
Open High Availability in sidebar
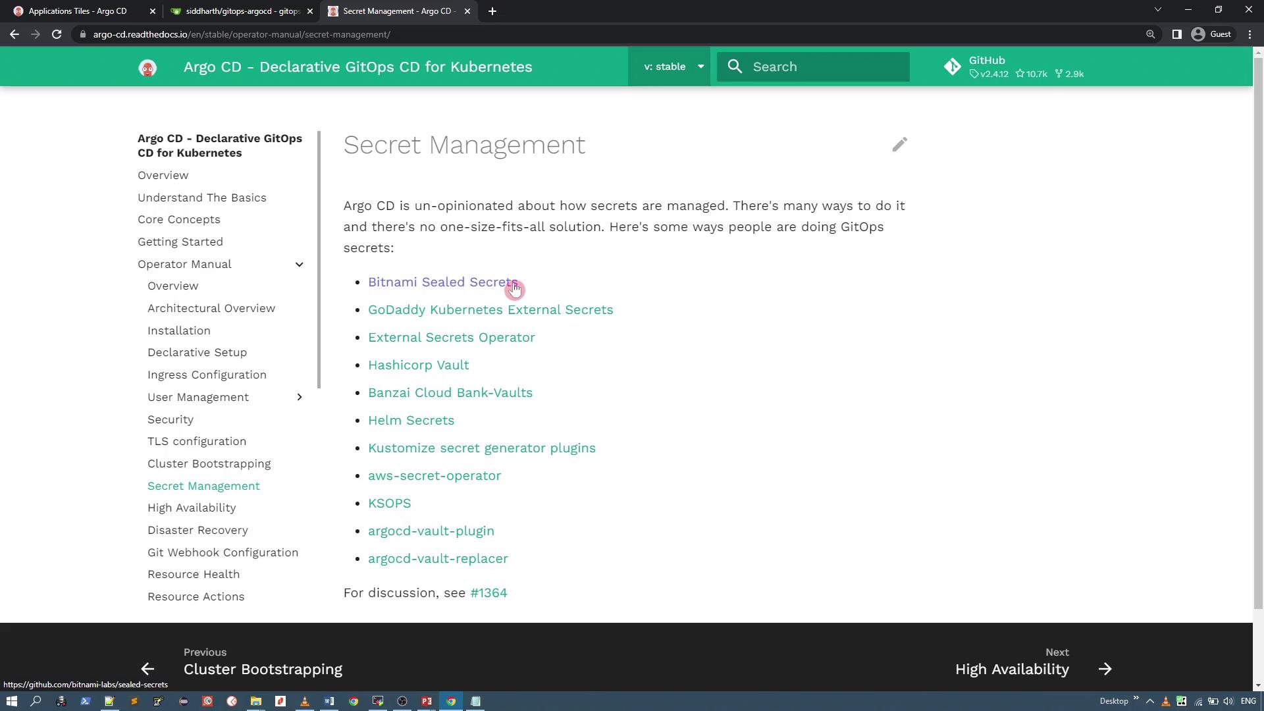click(x=192, y=508)
